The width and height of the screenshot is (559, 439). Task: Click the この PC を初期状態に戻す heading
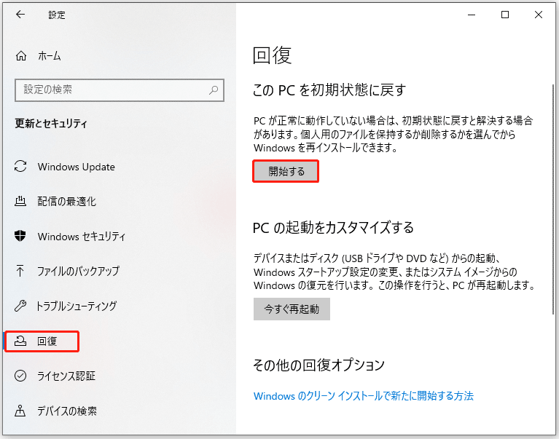coord(329,90)
